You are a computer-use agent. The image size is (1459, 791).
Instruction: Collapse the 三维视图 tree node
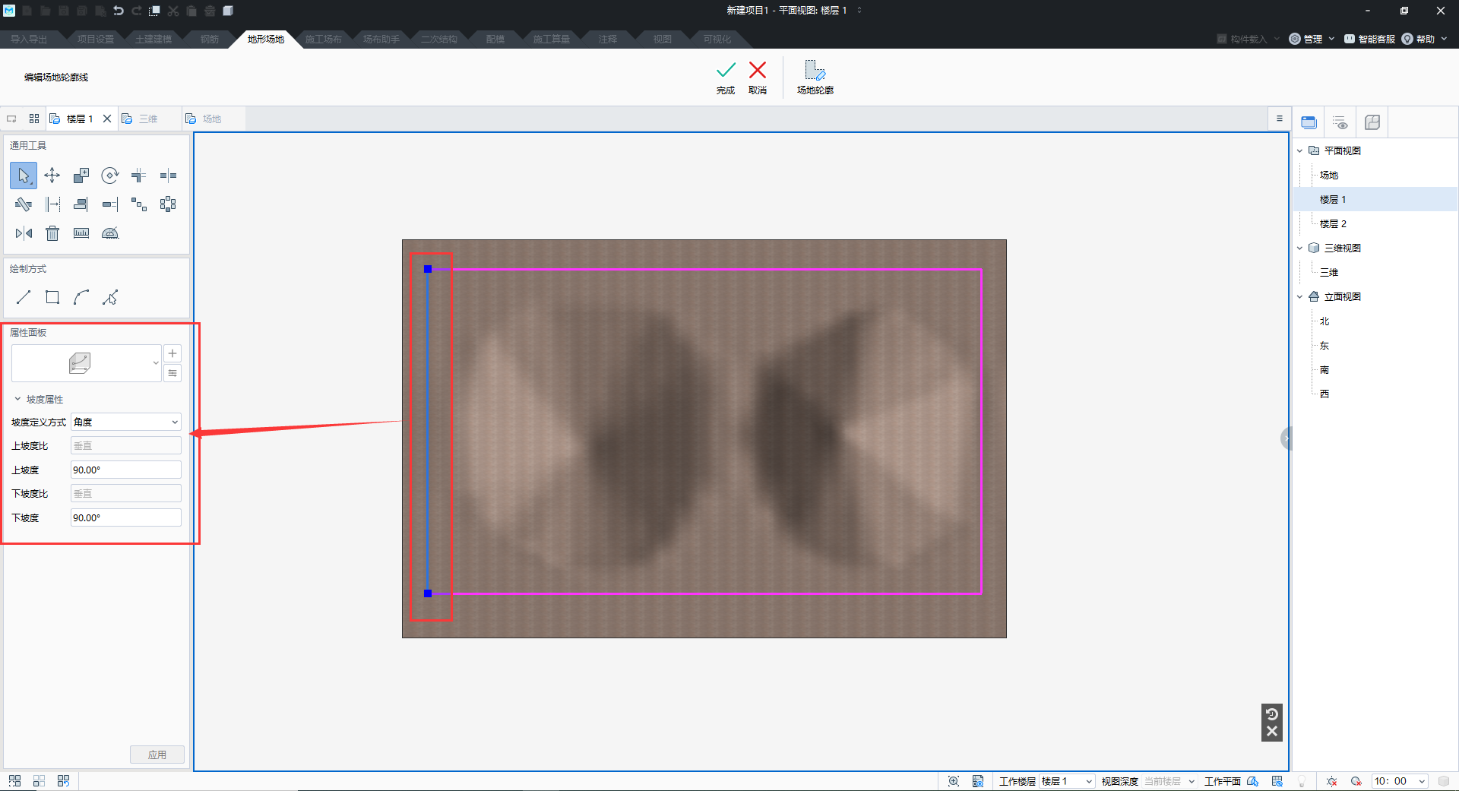[x=1299, y=248]
